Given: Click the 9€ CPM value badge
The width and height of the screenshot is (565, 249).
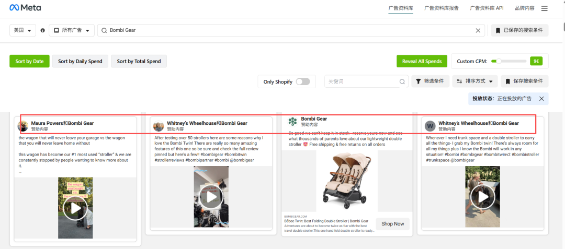Looking at the screenshot, I should [536, 61].
